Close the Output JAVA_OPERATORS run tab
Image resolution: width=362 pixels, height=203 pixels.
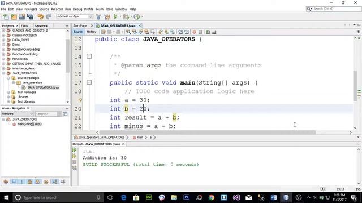[x=123, y=144]
